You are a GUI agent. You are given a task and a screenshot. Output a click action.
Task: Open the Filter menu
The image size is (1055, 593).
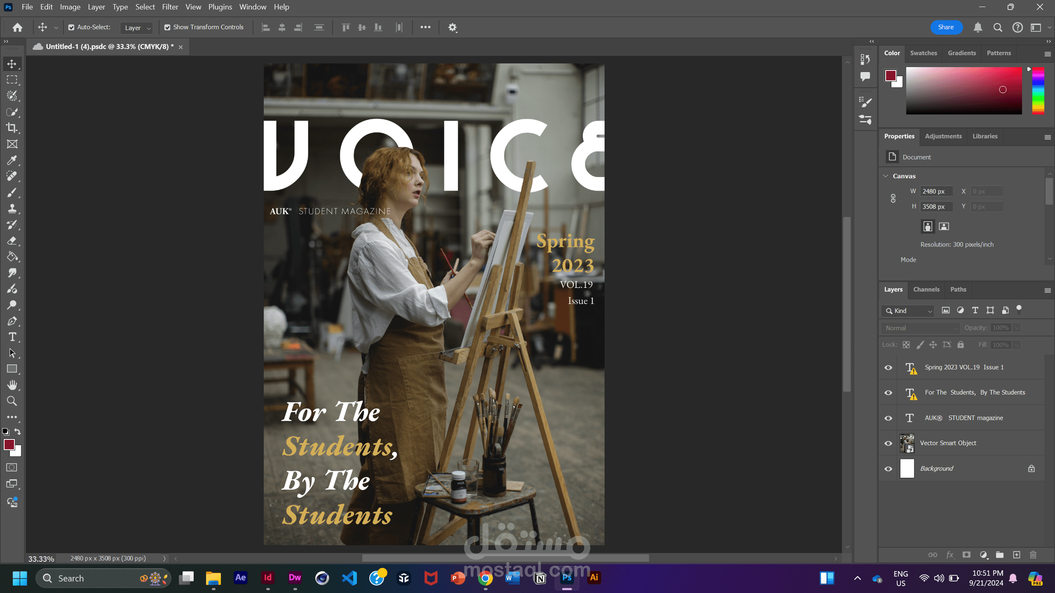click(170, 7)
